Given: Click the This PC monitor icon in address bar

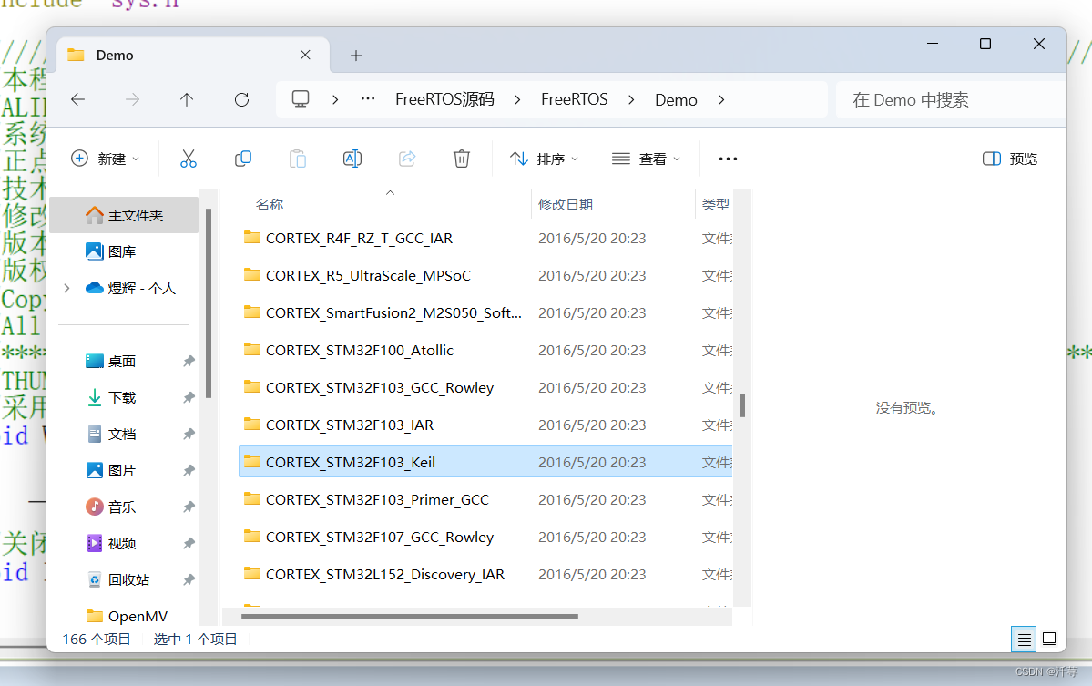Looking at the screenshot, I should coord(301,99).
